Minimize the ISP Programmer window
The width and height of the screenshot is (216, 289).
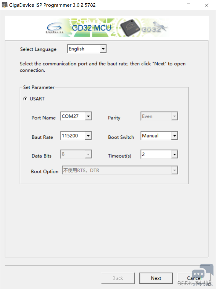point(171,5)
